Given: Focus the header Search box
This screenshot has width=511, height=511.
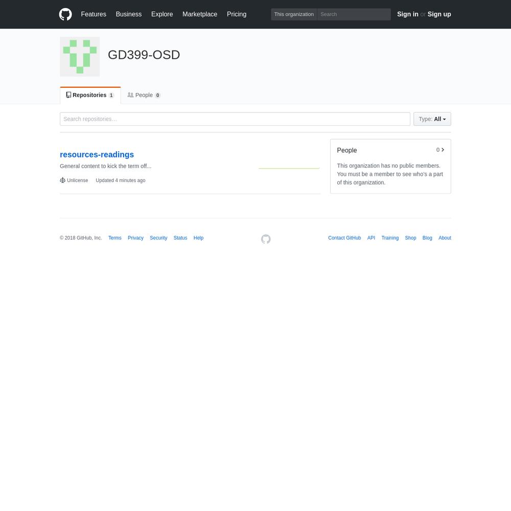Looking at the screenshot, I should click(x=354, y=14).
